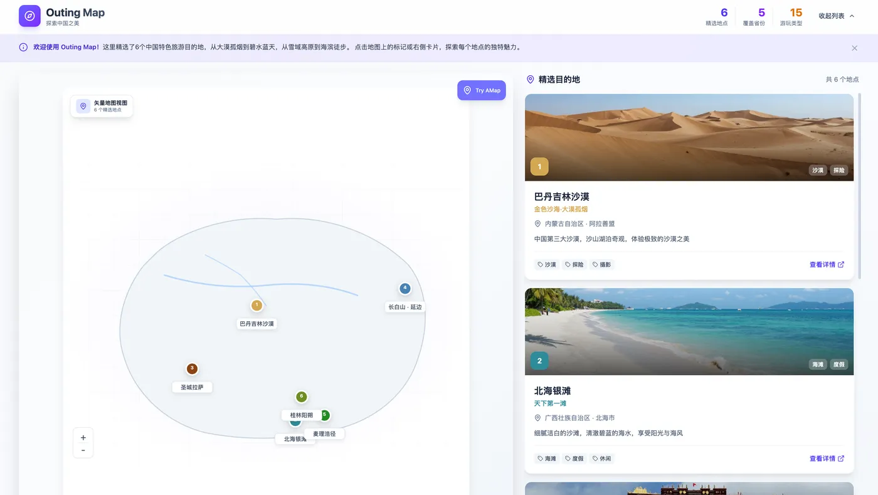Click the 矢量地图视图 location pin icon
Screen dimensions: 878x495
83,106
